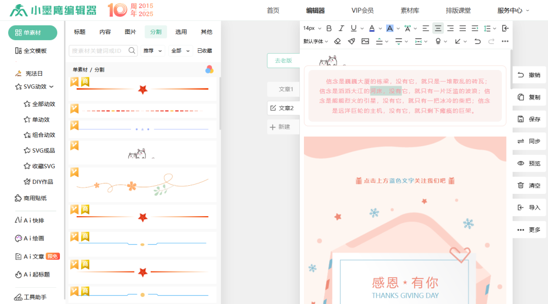
Task: Click the undo arrow in the editor toolbar
Action: click(477, 41)
